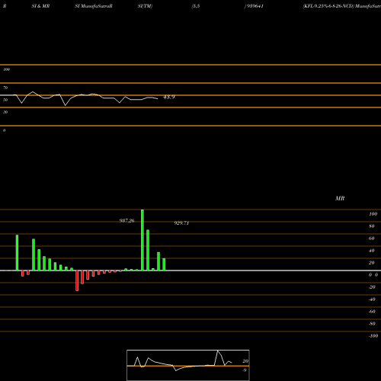The height and width of the screenshot is (381, 381).
Task: Click the 'SI & MR' header text
Action: pos(40,6)
